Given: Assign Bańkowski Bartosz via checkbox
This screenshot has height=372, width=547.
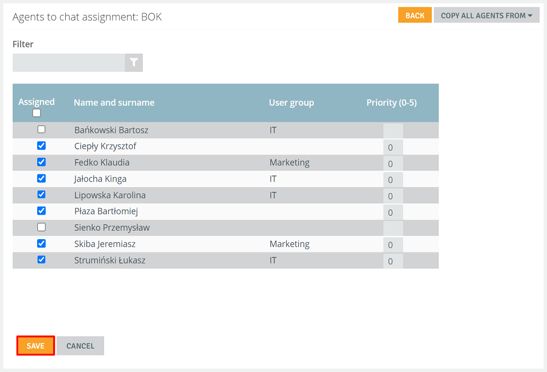Looking at the screenshot, I should [x=41, y=130].
